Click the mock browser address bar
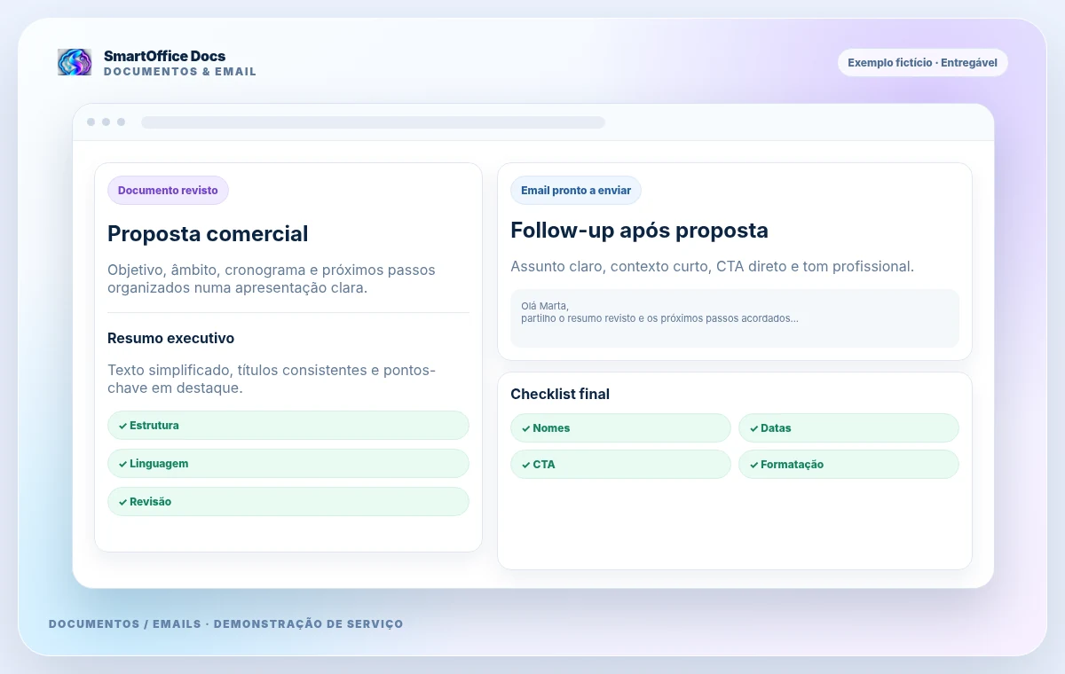Image resolution: width=1065 pixels, height=674 pixels. tap(374, 122)
